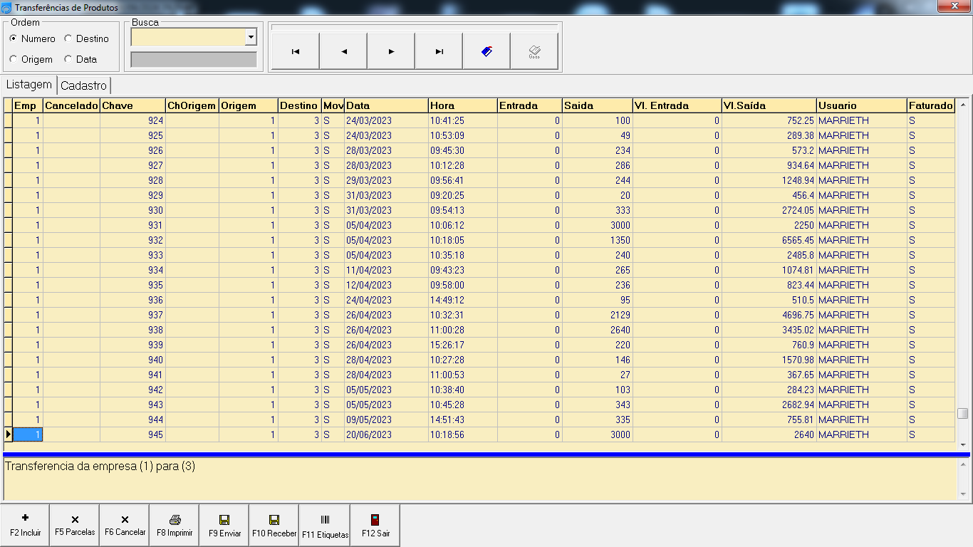
Task: Click the greyed eraser navigator button
Action: pyautogui.click(x=534, y=51)
